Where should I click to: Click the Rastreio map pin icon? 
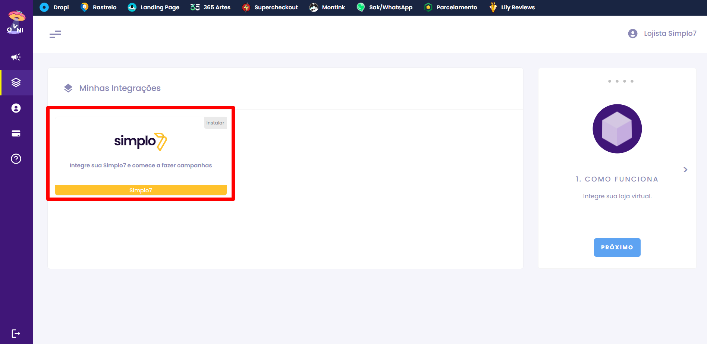(85, 7)
